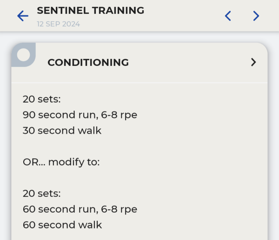This screenshot has width=279, height=240.
Task: Advance to next day with right chevron
Action: click(x=256, y=16)
